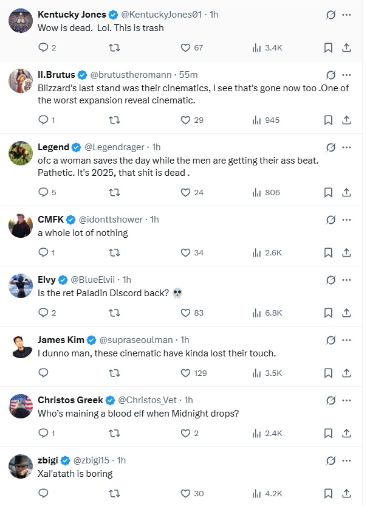
Task: Repost Legend's tweet
Action: [114, 192]
